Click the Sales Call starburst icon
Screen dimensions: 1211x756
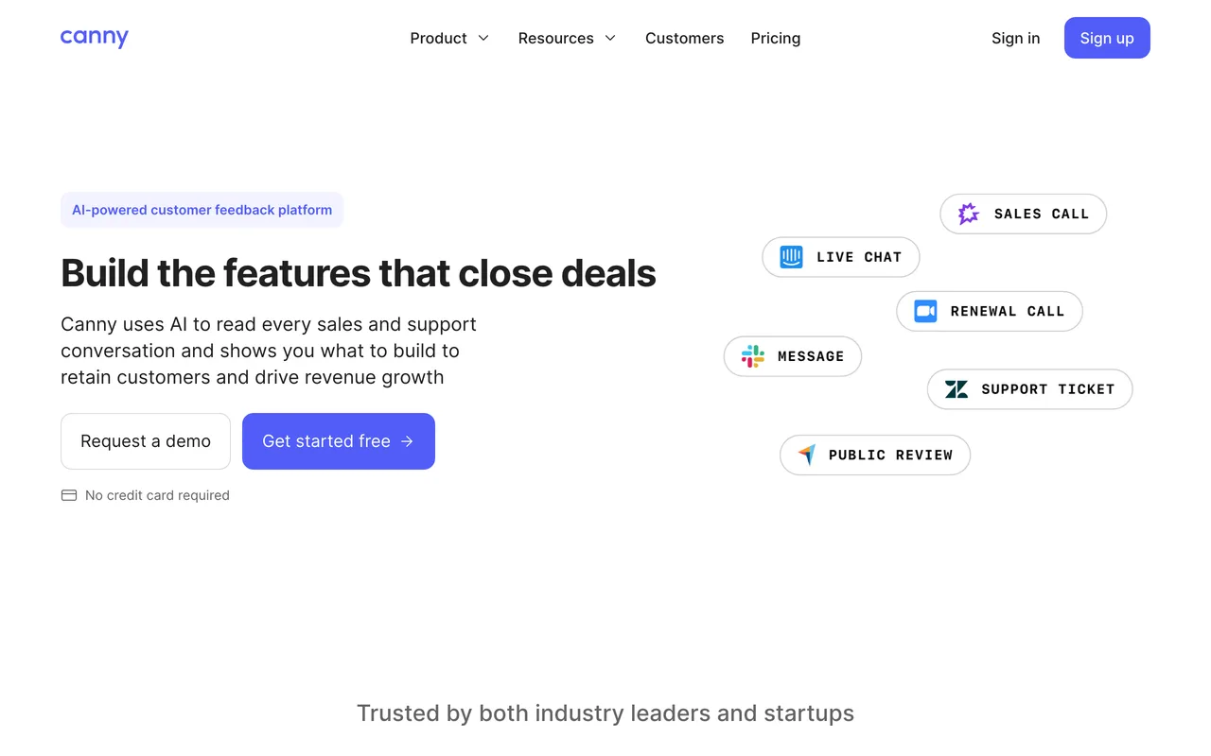coord(968,214)
